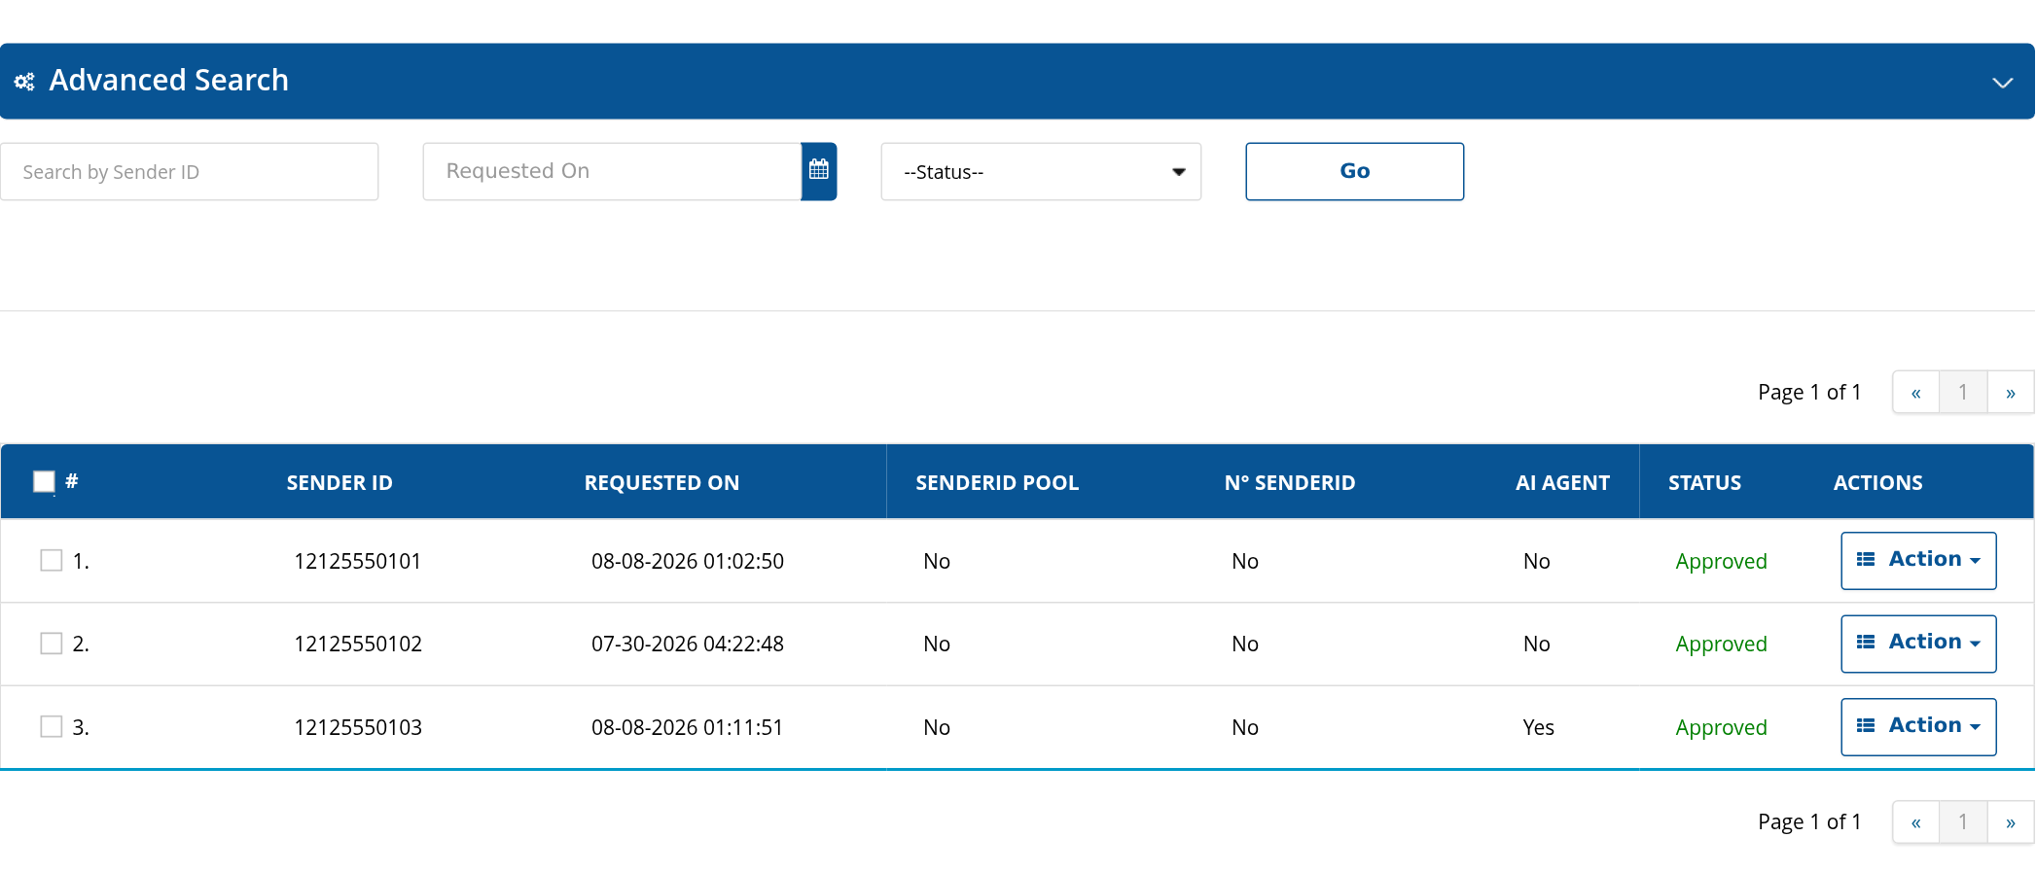Click the SENDERID POOL column header

(997, 482)
